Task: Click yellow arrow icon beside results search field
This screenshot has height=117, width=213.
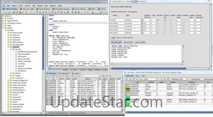Action: coord(100,76)
